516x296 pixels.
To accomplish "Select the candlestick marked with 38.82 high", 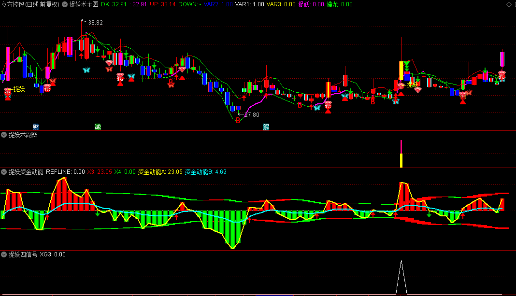I will pos(81,44).
